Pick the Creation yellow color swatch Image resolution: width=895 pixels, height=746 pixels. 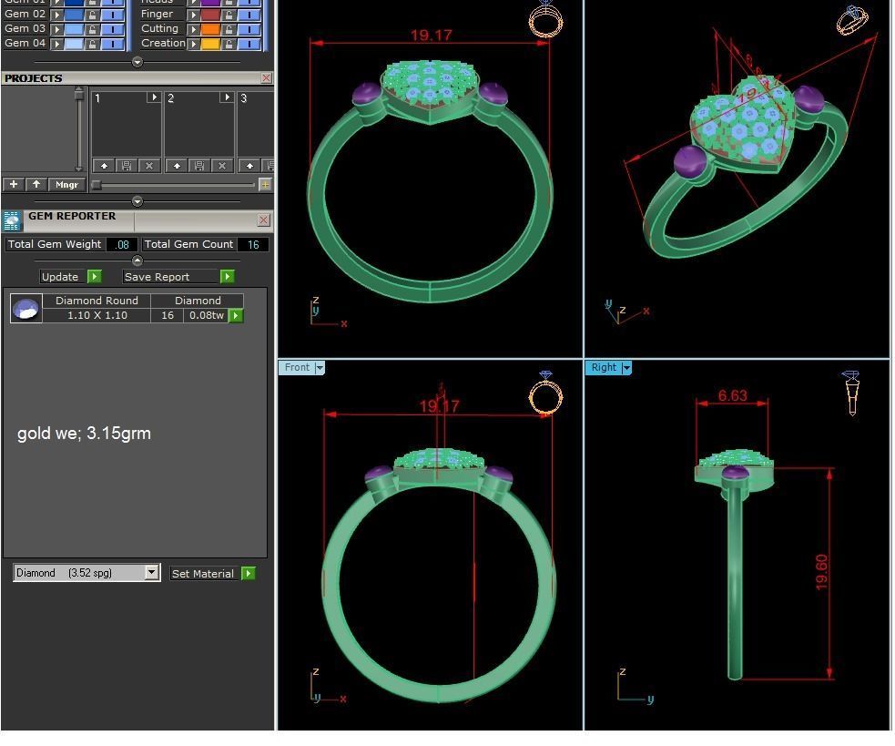point(210,44)
